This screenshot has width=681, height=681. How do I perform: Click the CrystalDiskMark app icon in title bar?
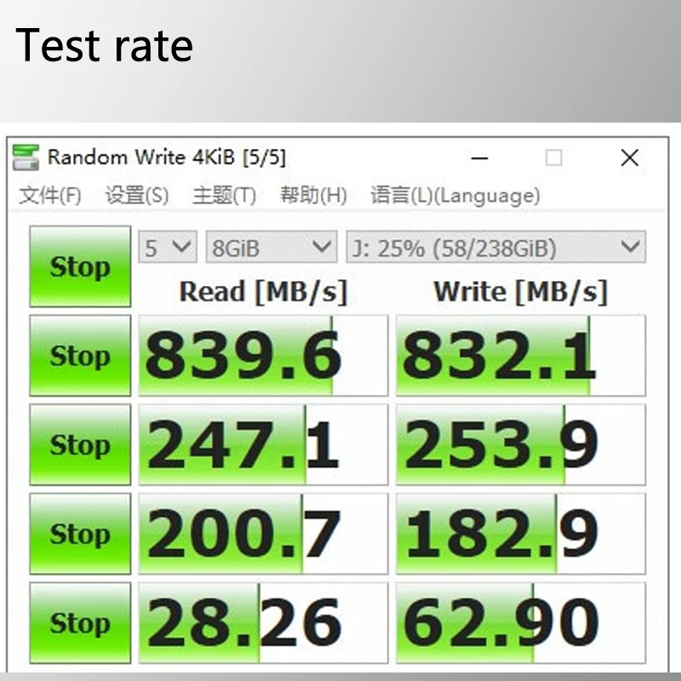(26, 157)
